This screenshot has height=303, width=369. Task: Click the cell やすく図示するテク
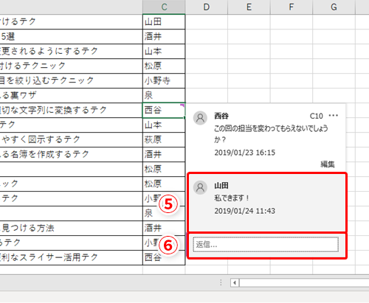[72, 139]
